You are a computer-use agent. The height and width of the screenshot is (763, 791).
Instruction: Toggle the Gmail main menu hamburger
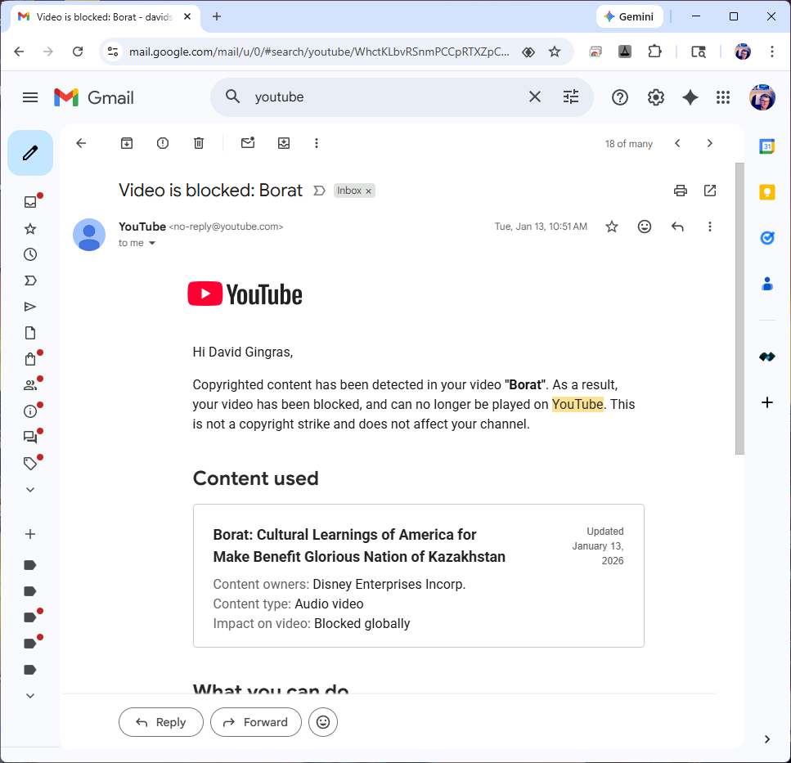tap(30, 97)
